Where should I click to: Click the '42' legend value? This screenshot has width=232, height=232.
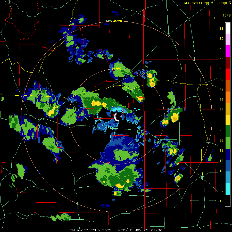[221, 89]
